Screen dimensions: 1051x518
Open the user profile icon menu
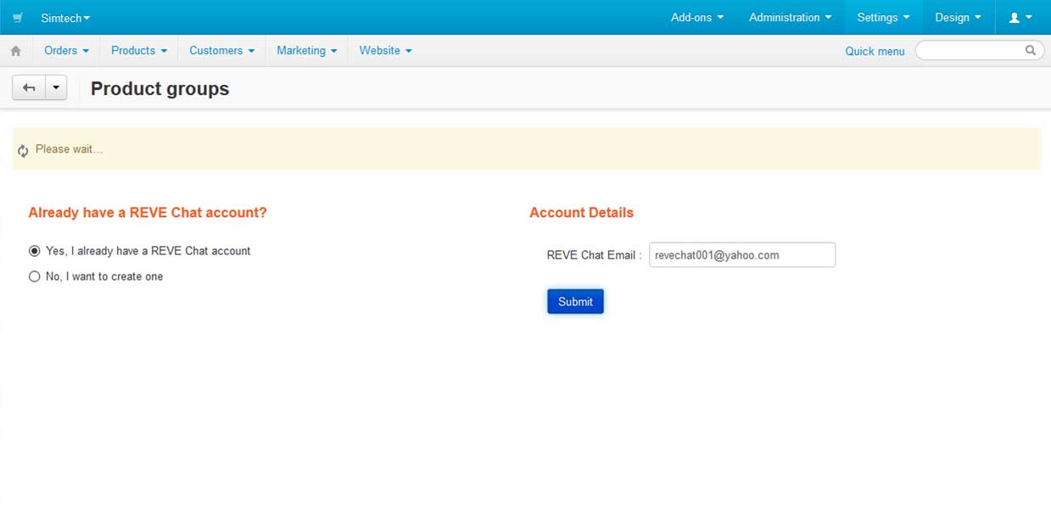pos(1020,18)
